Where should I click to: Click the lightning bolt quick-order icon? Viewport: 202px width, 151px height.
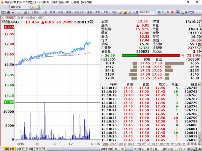click(x=121, y=12)
